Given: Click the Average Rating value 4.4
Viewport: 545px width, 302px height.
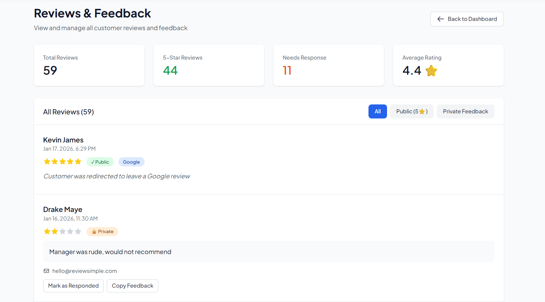Looking at the screenshot, I should (412, 71).
